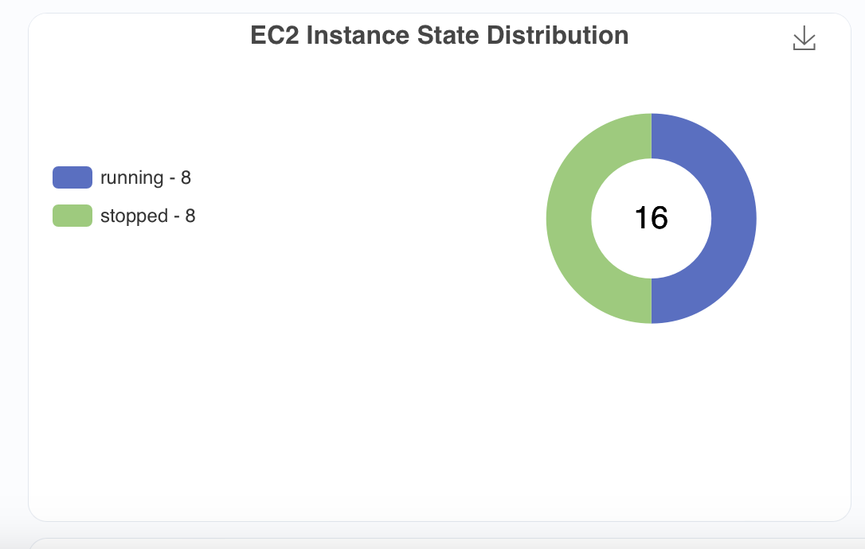Click the word 'EC2' in the chart title
This screenshot has height=549, width=865.
coord(275,35)
